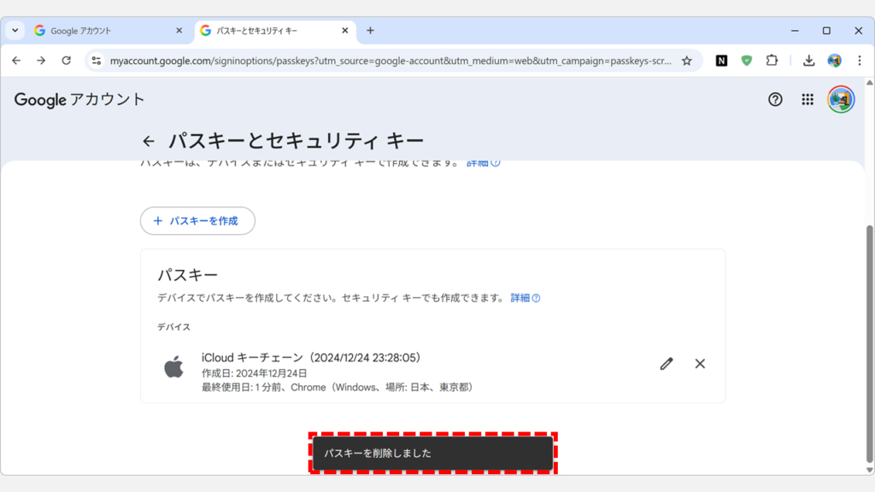Open the Google apps grid
This screenshot has height=492, width=875.
[807, 100]
